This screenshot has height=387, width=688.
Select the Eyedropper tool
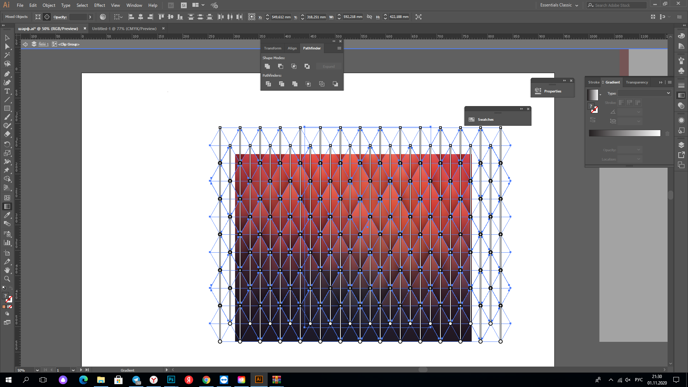[x=7, y=215]
